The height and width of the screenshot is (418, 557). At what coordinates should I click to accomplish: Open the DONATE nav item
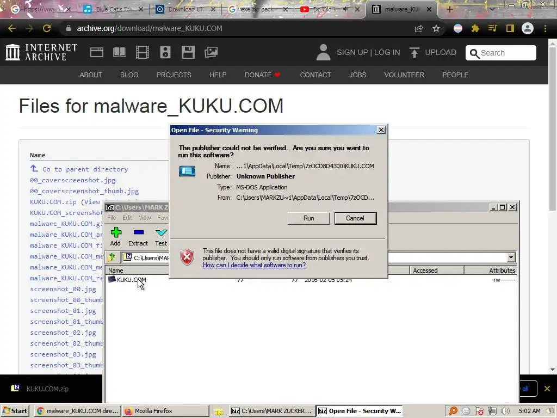[x=262, y=75]
